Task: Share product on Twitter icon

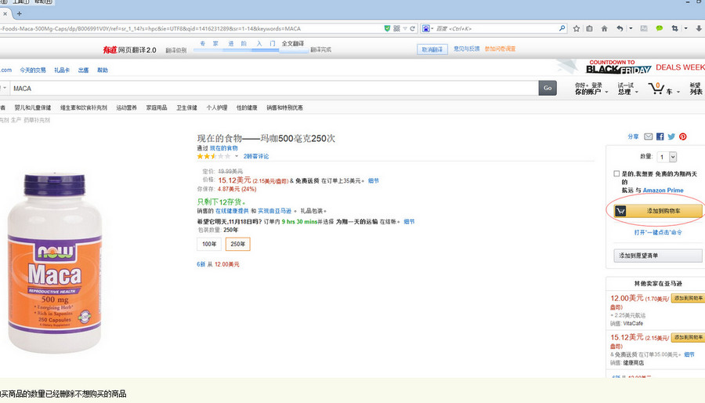Action: click(671, 136)
